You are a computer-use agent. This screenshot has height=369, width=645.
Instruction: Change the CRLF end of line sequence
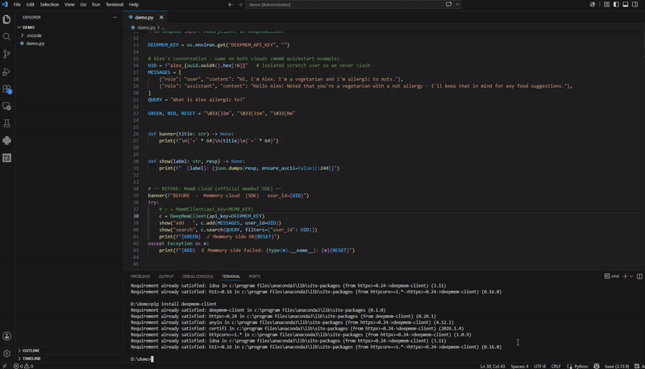[x=556, y=366]
